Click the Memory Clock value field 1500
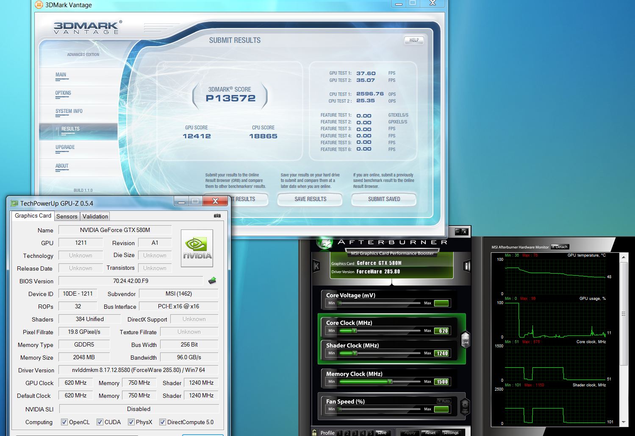The height and width of the screenshot is (436, 635). coord(441,382)
